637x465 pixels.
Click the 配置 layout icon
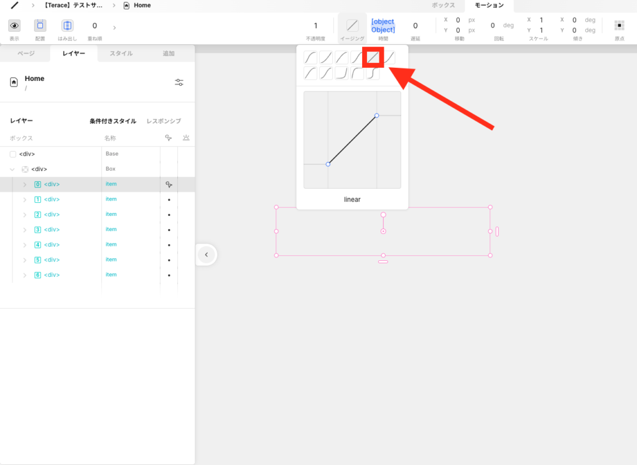click(40, 26)
